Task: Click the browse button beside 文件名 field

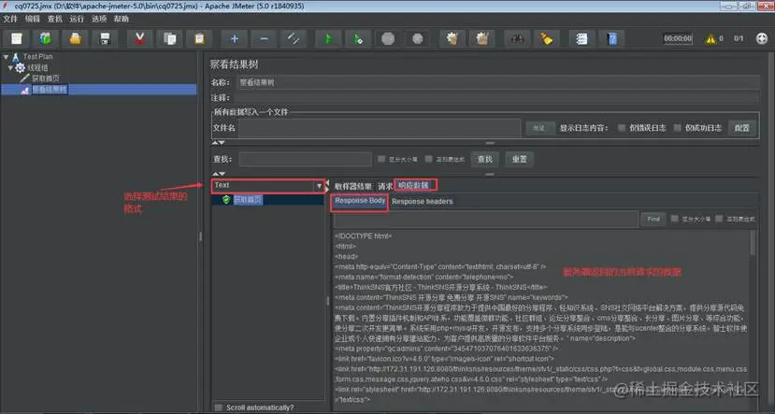Action: coord(539,128)
